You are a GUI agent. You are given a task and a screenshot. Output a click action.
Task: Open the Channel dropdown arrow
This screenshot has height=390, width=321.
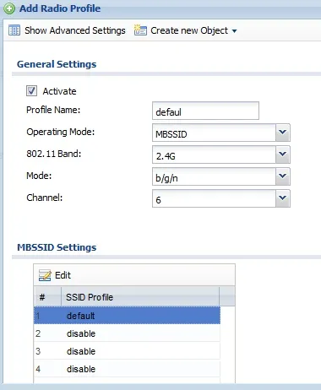(x=282, y=198)
